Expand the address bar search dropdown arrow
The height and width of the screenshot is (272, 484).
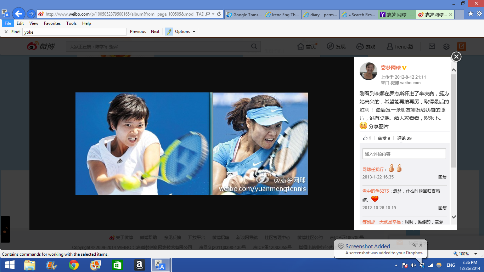coord(213,14)
